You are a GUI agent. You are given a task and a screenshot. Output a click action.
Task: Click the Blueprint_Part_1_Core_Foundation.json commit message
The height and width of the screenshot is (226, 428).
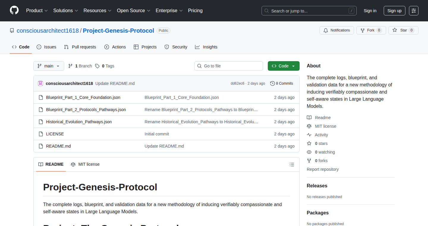182,97
